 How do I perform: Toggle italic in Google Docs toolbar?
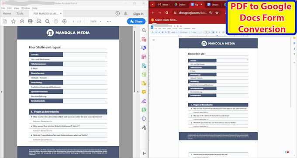(x=217, y=32)
